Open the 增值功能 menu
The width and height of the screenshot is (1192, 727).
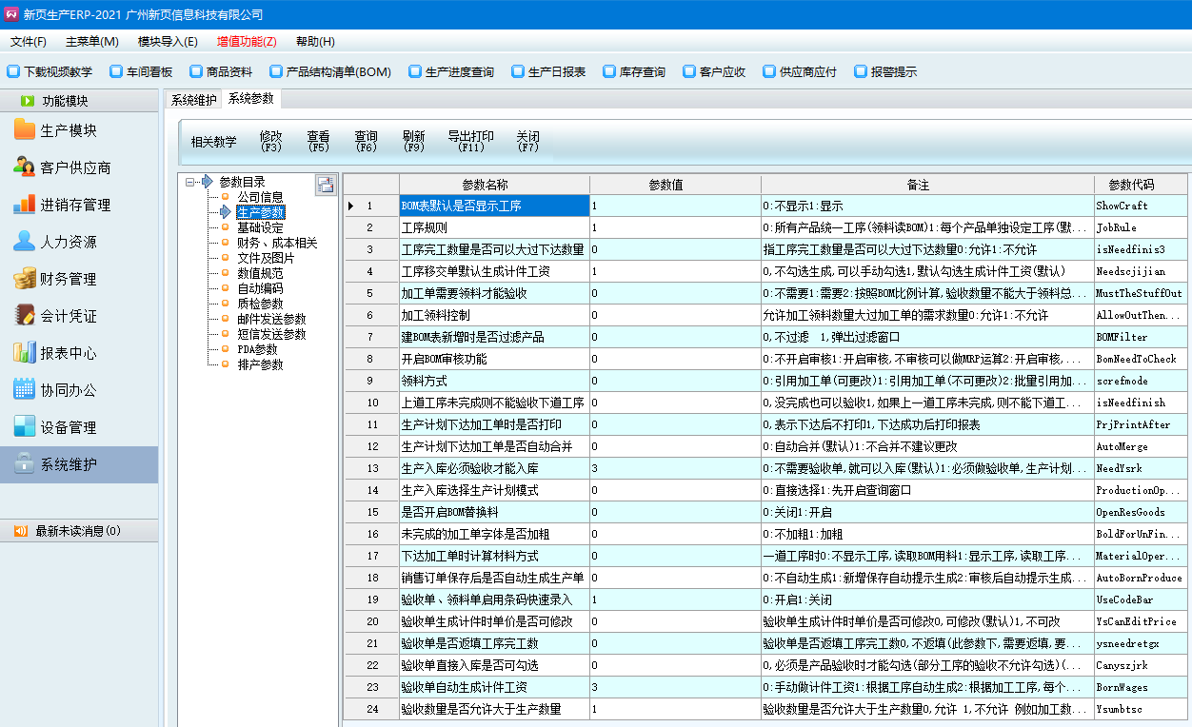247,42
